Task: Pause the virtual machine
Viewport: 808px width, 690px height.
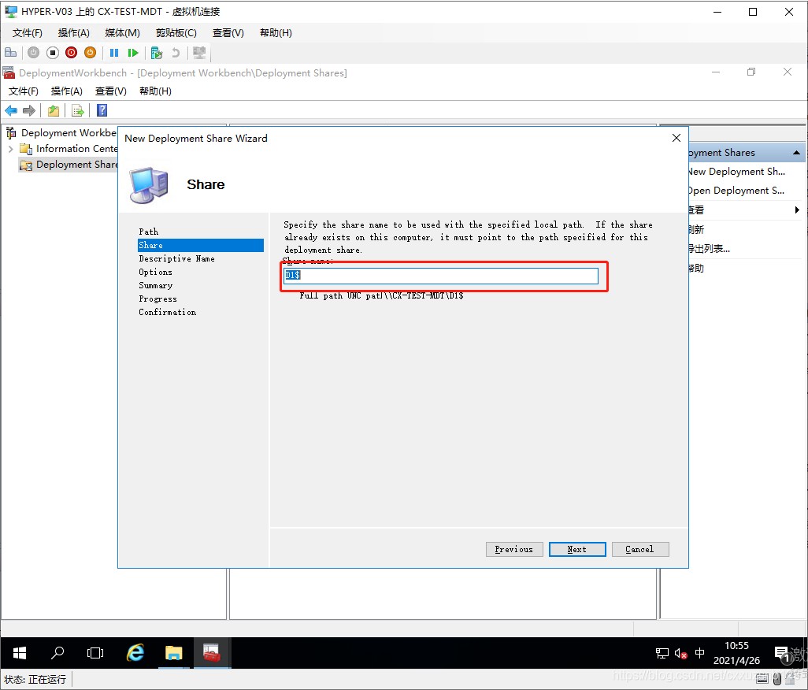Action: 114,53
